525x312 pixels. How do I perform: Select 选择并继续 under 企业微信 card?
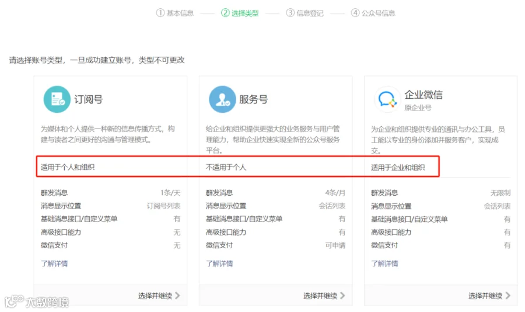[485, 296]
